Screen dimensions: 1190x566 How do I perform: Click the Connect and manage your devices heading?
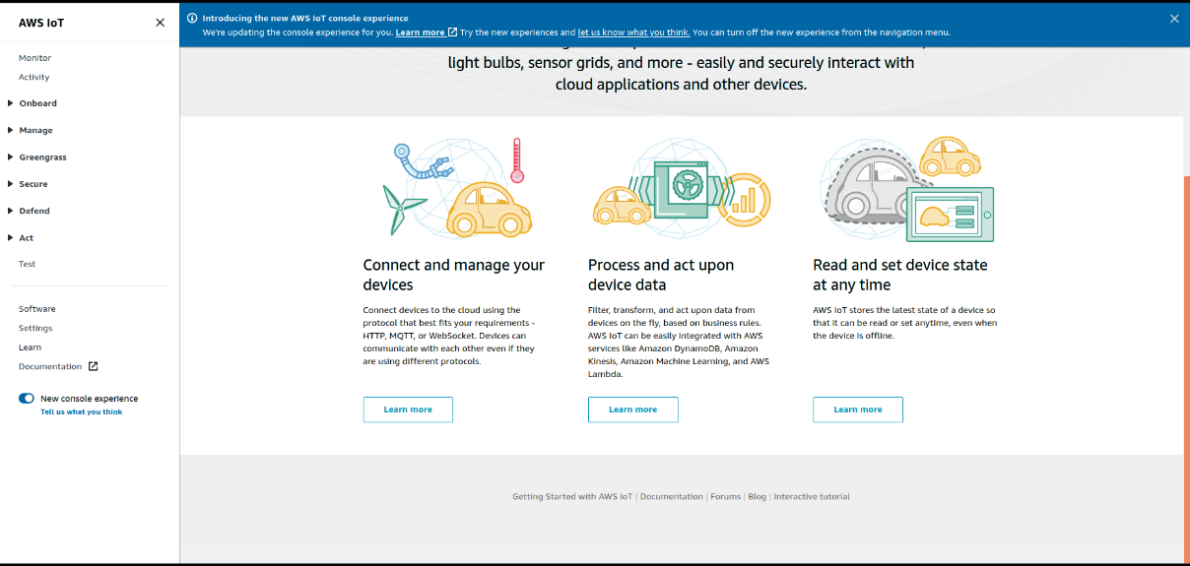coord(453,275)
